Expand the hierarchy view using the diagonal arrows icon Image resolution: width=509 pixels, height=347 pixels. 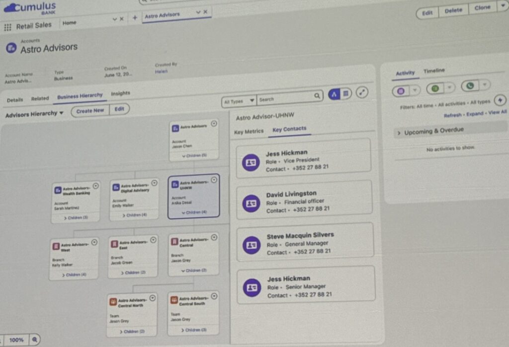361,93
